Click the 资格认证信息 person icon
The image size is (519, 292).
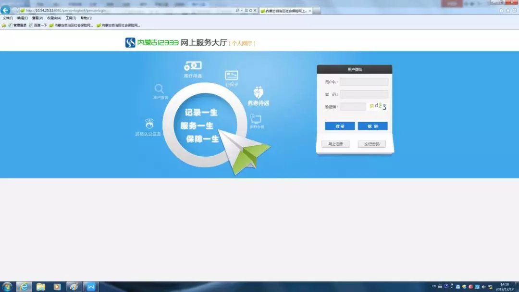(149, 124)
